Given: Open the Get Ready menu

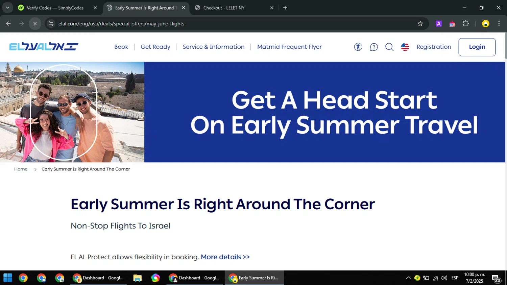Looking at the screenshot, I should click(x=155, y=47).
